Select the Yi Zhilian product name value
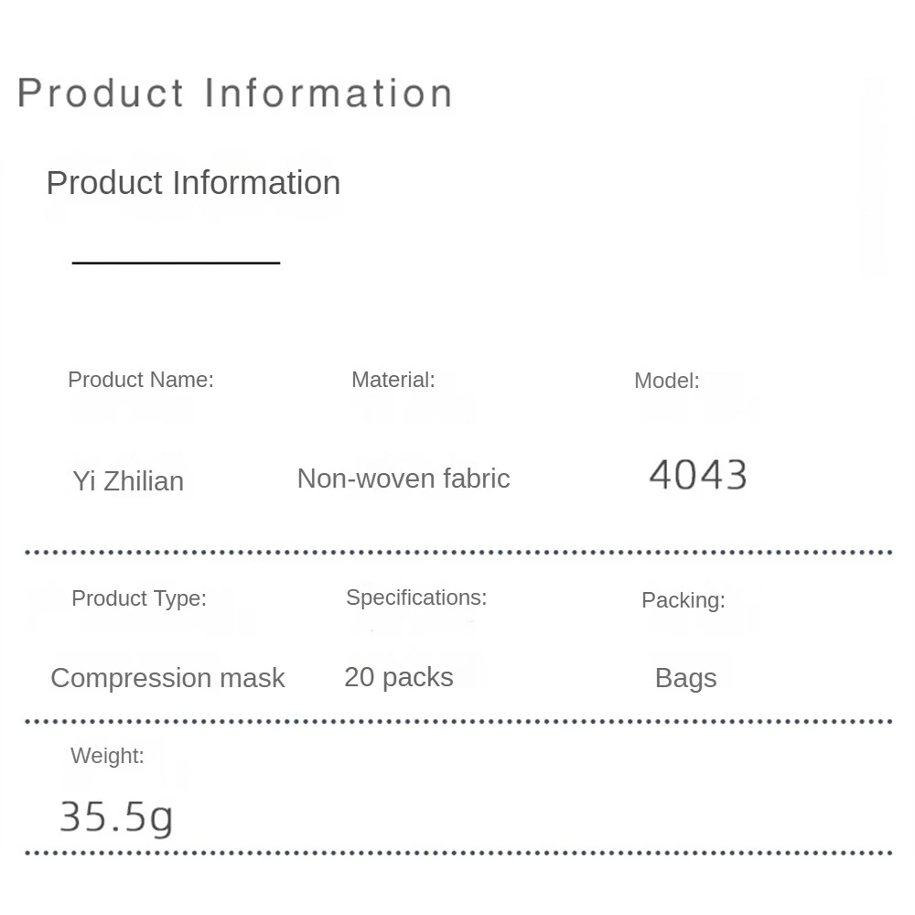The height and width of the screenshot is (915, 915). 128,481
